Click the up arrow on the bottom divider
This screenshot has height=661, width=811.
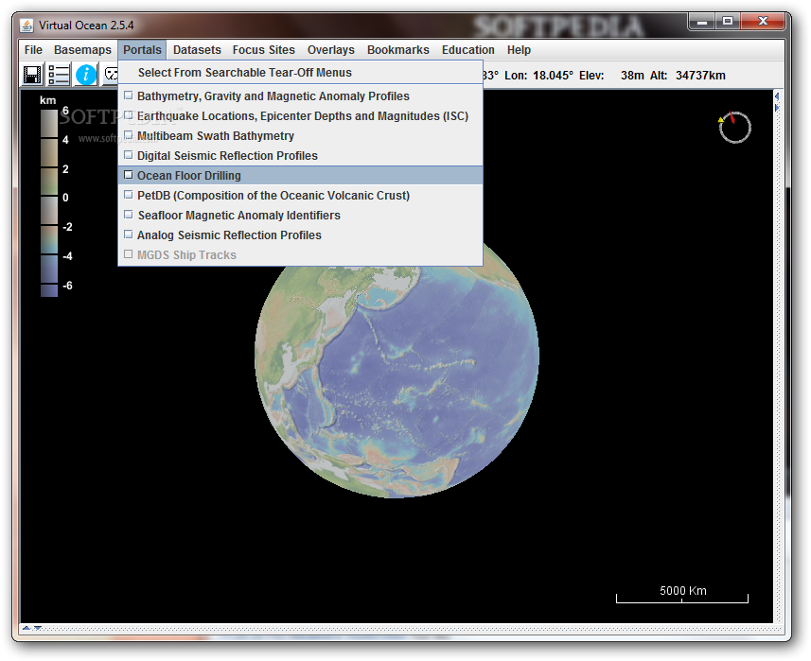pos(26,628)
